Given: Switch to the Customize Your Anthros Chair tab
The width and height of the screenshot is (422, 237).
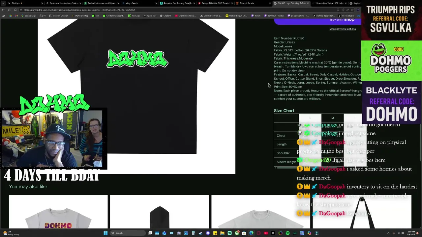Looking at the screenshot, I should (63, 3).
